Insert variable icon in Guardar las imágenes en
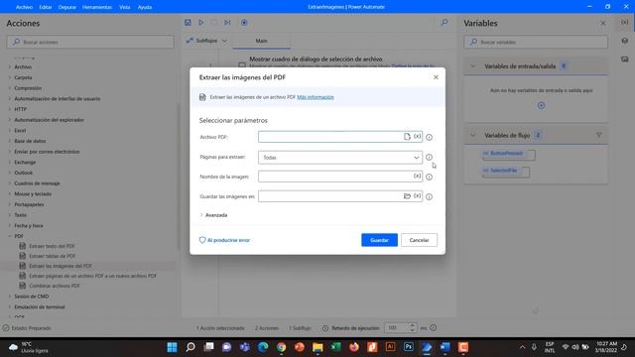 (417, 196)
